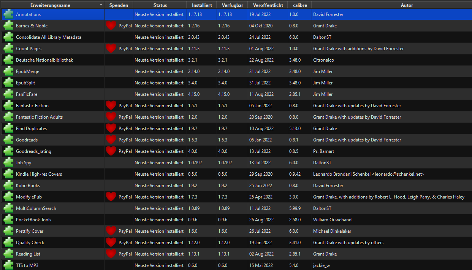Screen dimensions: 472x270
Task: Click the puzzle icon for EpubSplit
Action: [x=8, y=83]
